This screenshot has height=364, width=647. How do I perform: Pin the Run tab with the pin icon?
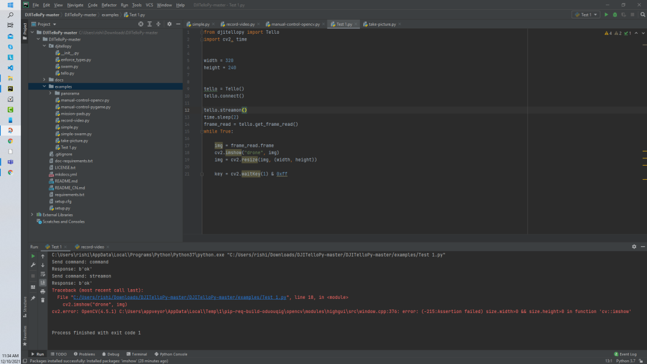[x=33, y=298]
